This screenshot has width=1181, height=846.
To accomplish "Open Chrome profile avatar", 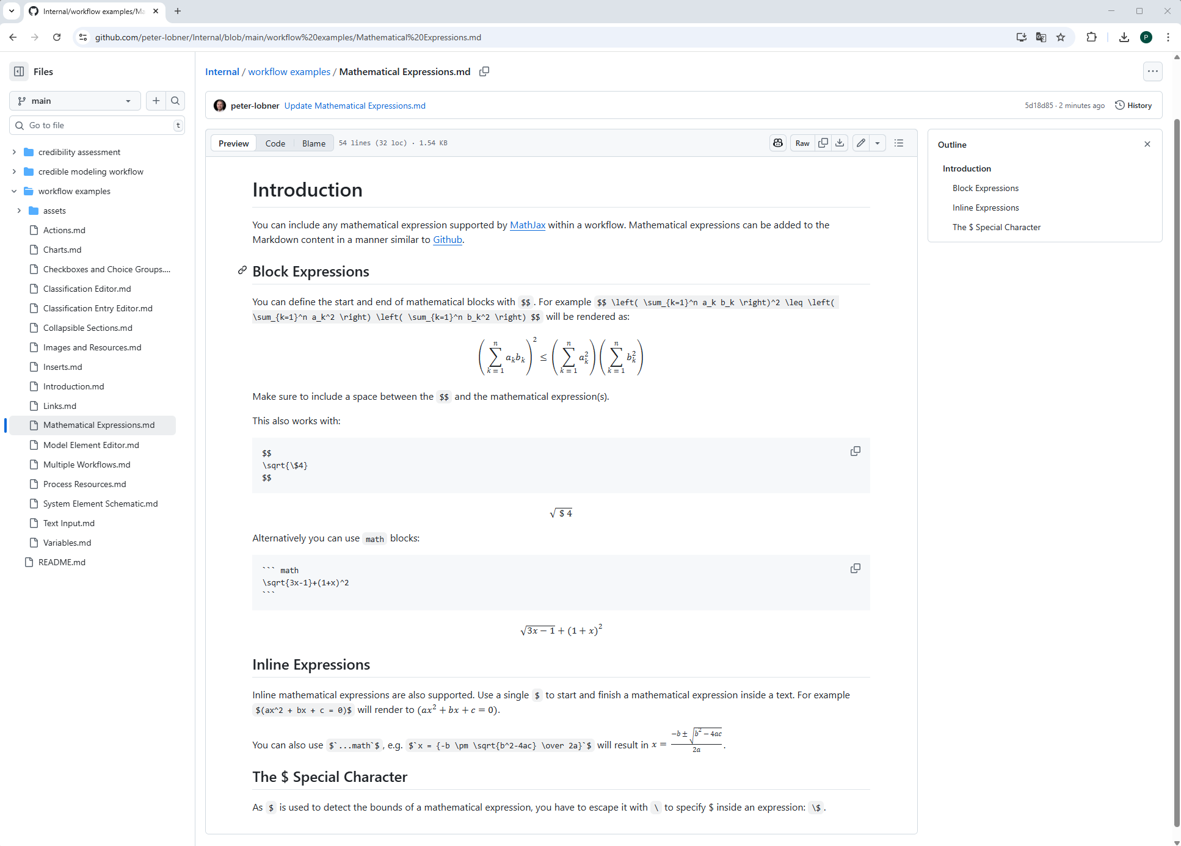I will (1146, 37).
